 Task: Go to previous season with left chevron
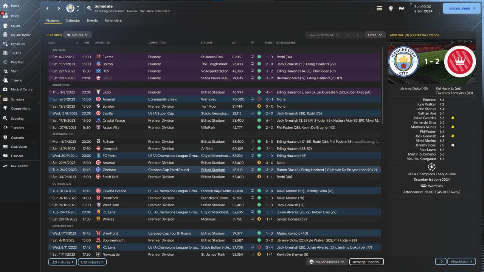click(347, 35)
